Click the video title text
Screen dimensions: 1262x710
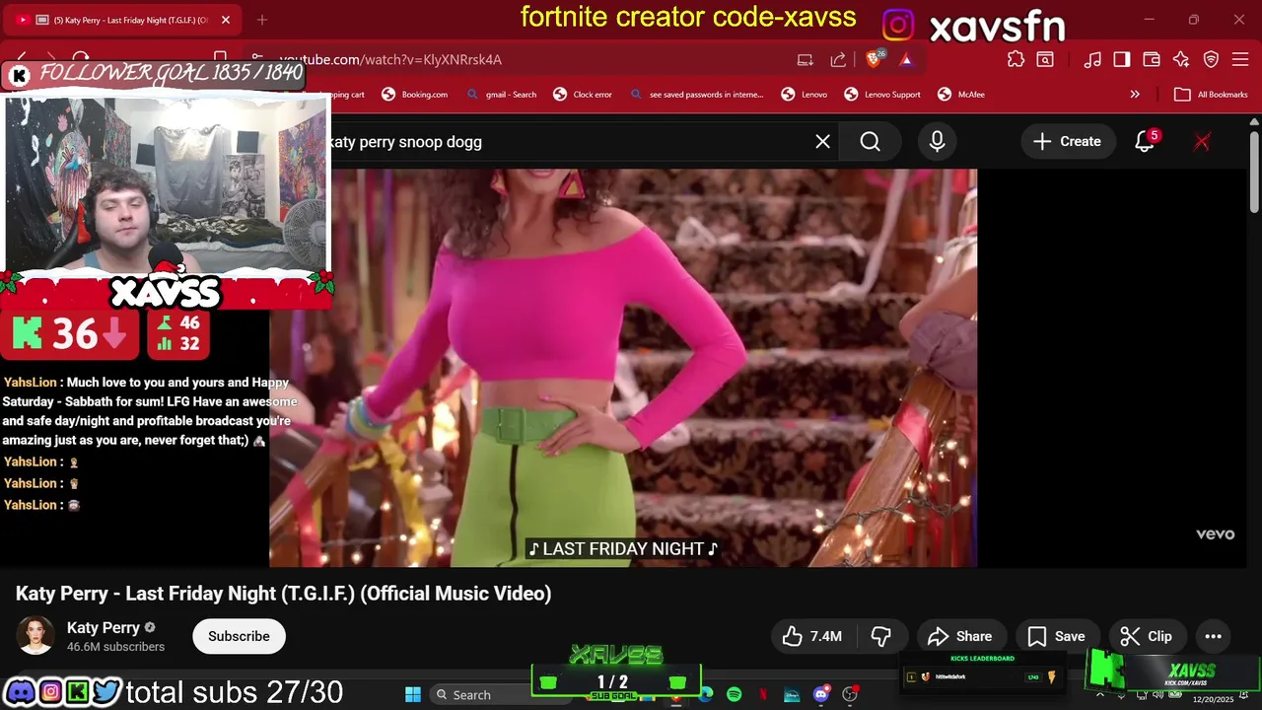coord(283,594)
